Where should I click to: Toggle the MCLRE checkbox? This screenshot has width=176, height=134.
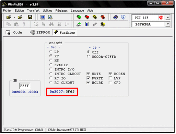click(x=88, y=82)
